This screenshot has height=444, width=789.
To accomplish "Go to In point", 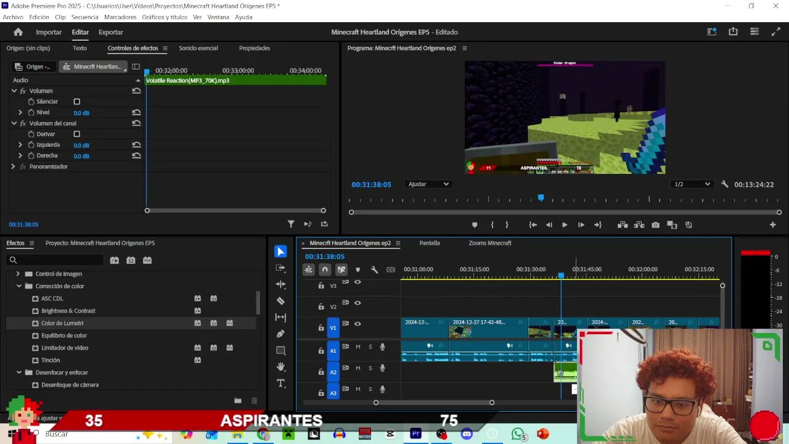I will (533, 225).
